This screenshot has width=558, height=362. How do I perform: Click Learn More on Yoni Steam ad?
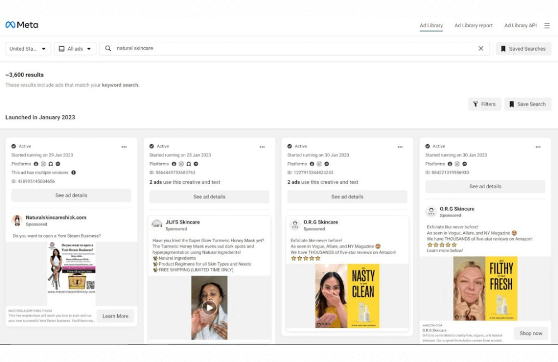(116, 316)
